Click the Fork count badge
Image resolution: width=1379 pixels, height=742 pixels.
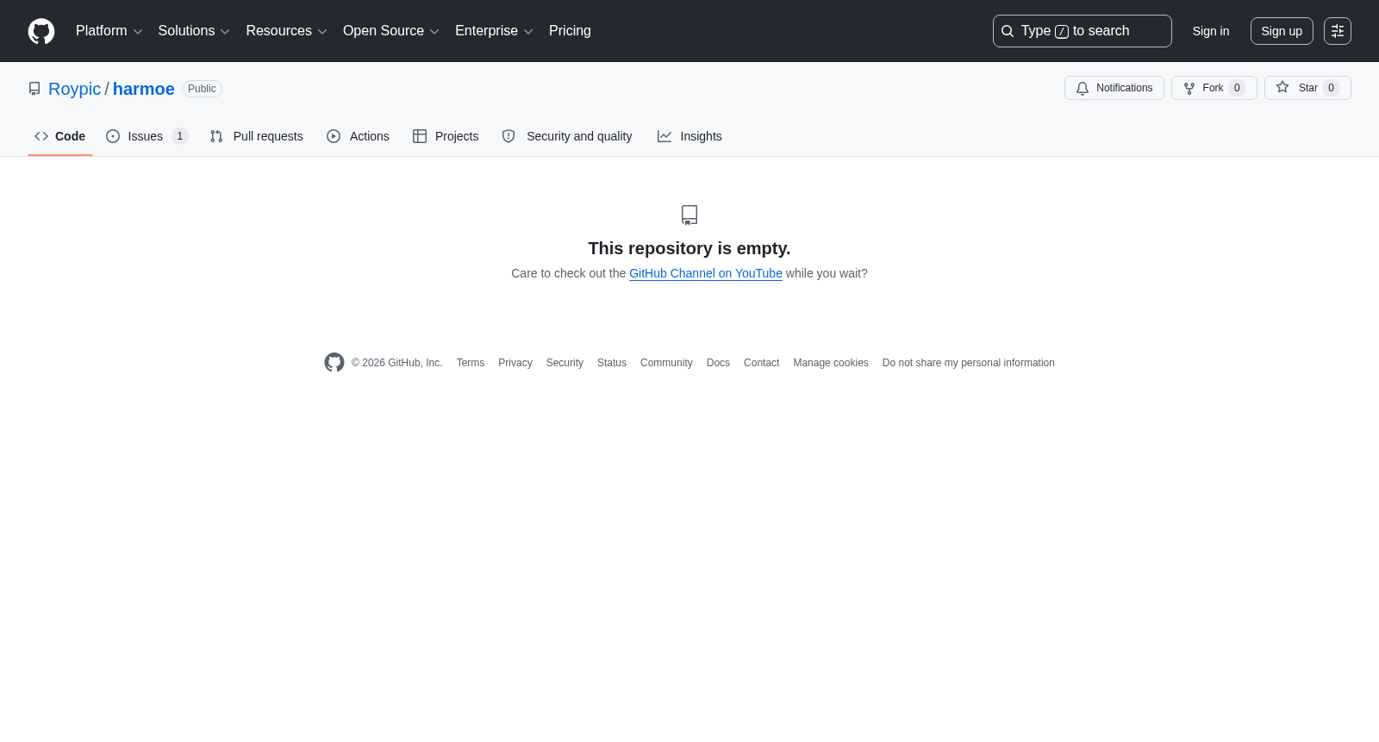(x=1237, y=88)
